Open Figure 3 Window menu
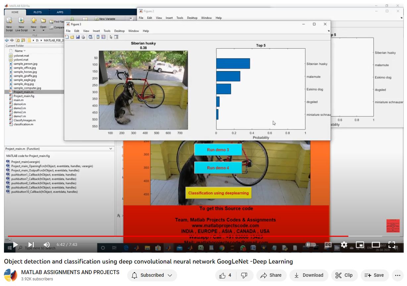This screenshot has height=286, width=407. tap(133, 31)
